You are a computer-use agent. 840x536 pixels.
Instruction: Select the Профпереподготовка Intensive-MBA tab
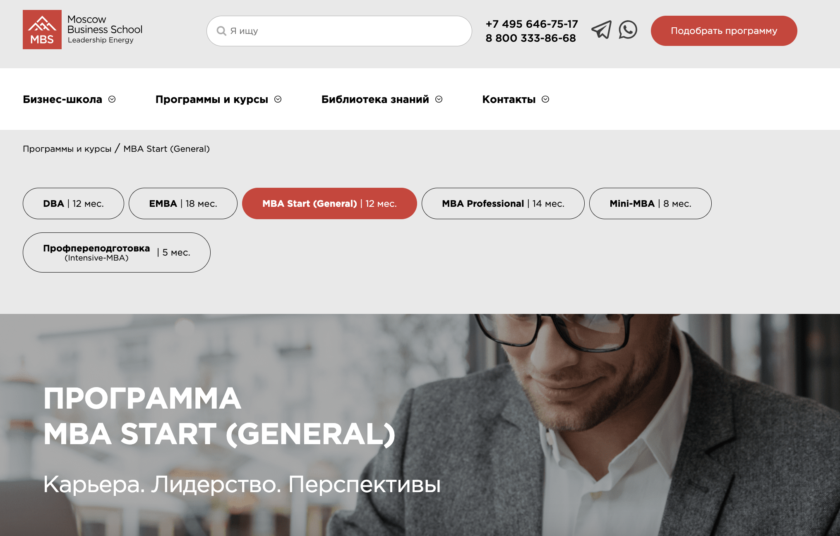(x=117, y=252)
